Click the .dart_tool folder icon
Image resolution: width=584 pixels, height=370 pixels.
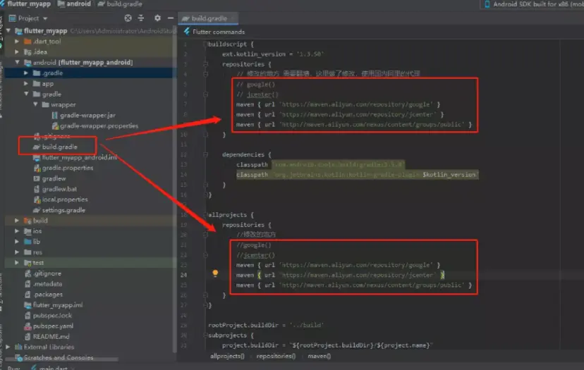click(x=28, y=42)
